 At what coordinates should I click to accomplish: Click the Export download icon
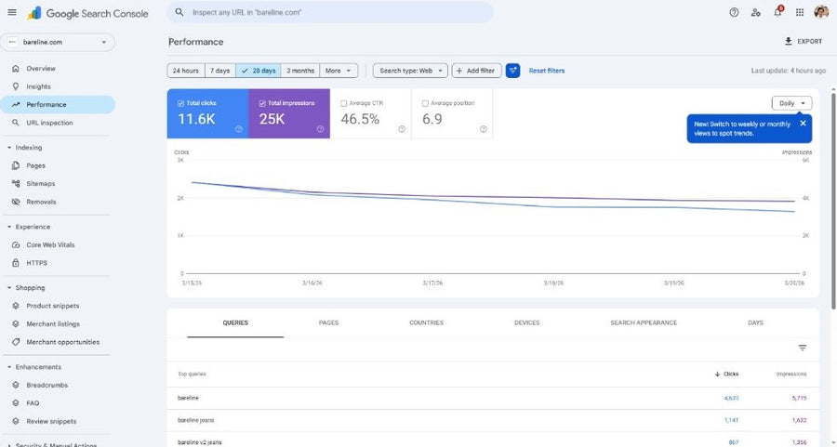(x=788, y=41)
